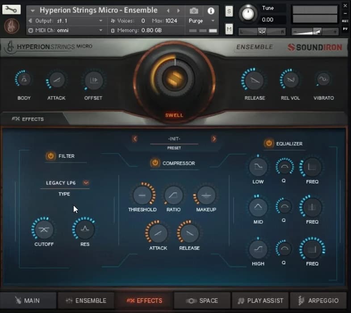The image size is (351, 313).
Task: Toggle the PV button
Action: [x=345, y=29]
